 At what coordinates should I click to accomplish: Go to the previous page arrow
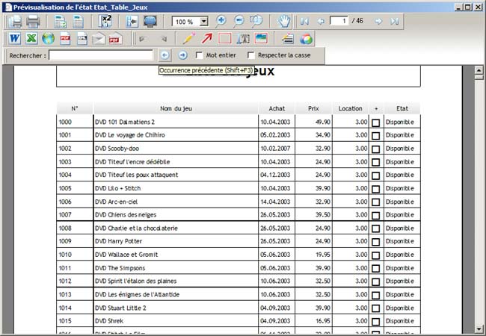(x=321, y=22)
